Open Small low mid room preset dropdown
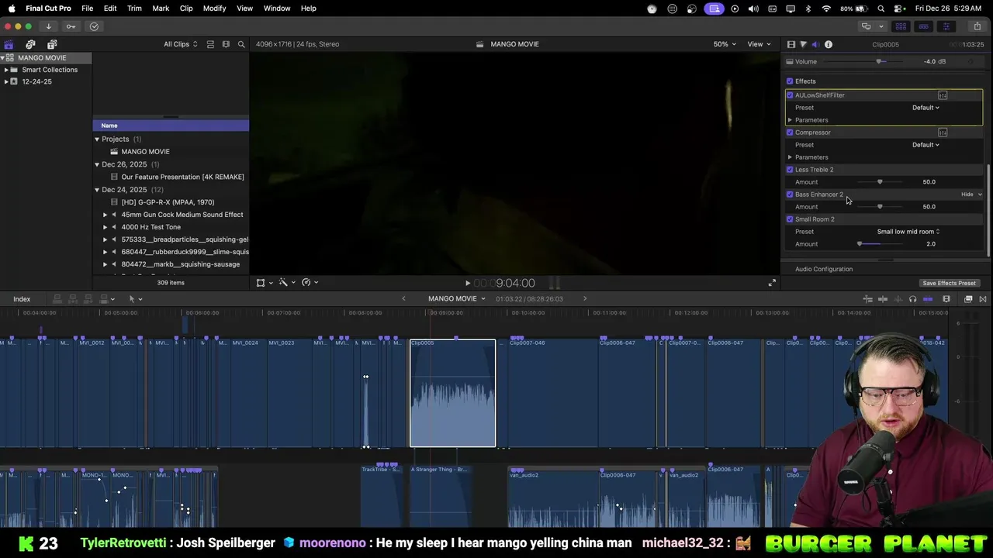The width and height of the screenshot is (993, 558). pos(908,232)
